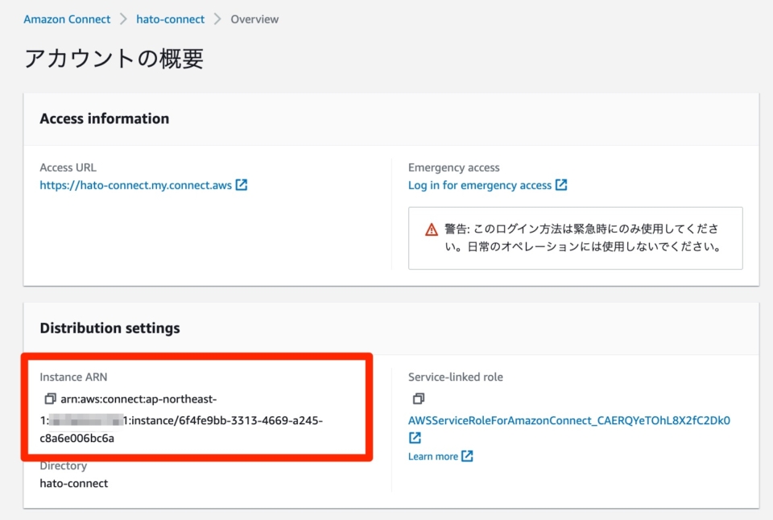Click the Access information section header
The image size is (773, 520).
point(105,118)
